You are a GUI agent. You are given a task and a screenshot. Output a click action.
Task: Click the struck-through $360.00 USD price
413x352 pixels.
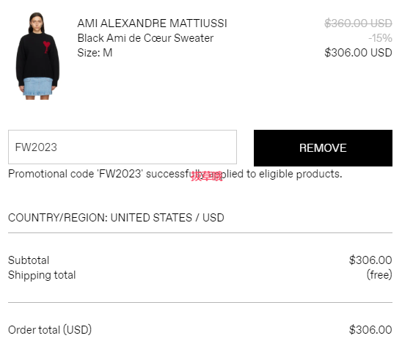[358, 23]
